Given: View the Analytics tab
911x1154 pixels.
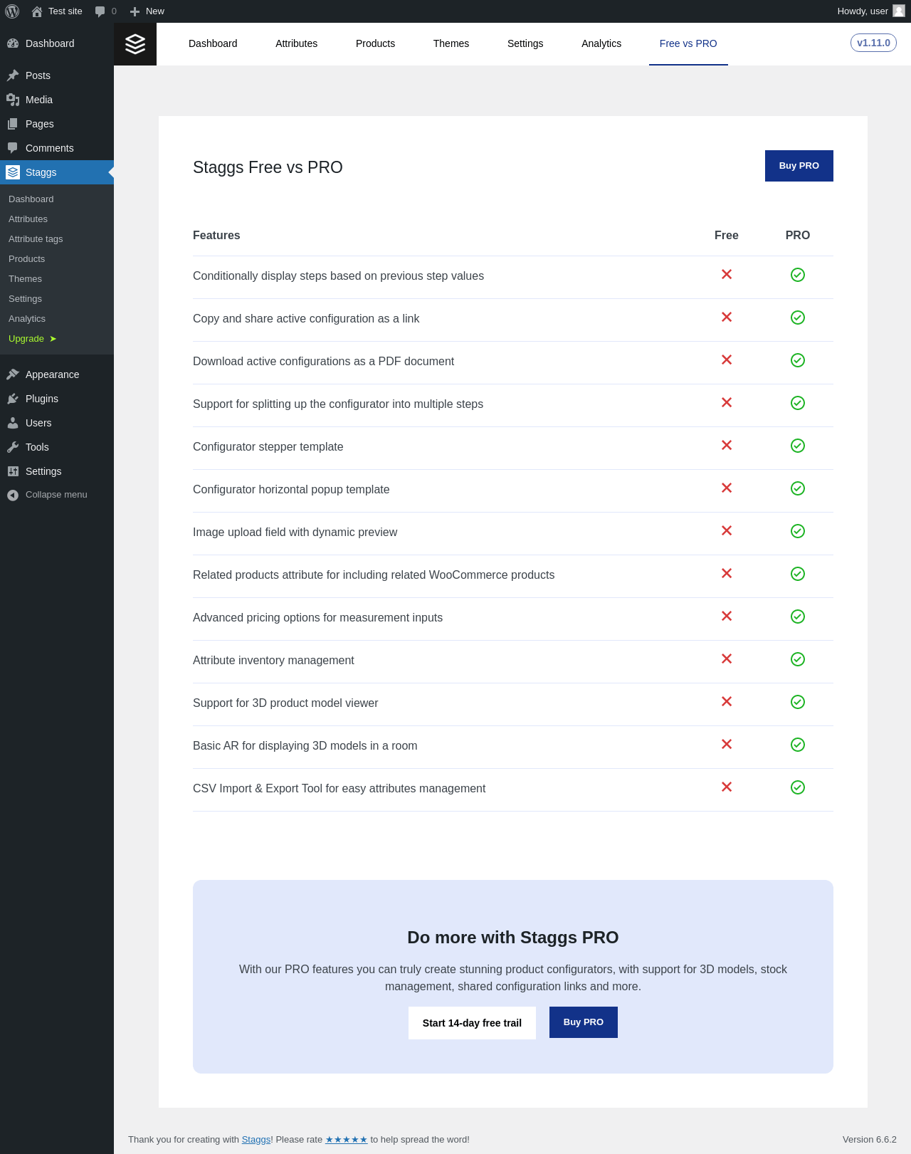Looking at the screenshot, I should coord(601,43).
